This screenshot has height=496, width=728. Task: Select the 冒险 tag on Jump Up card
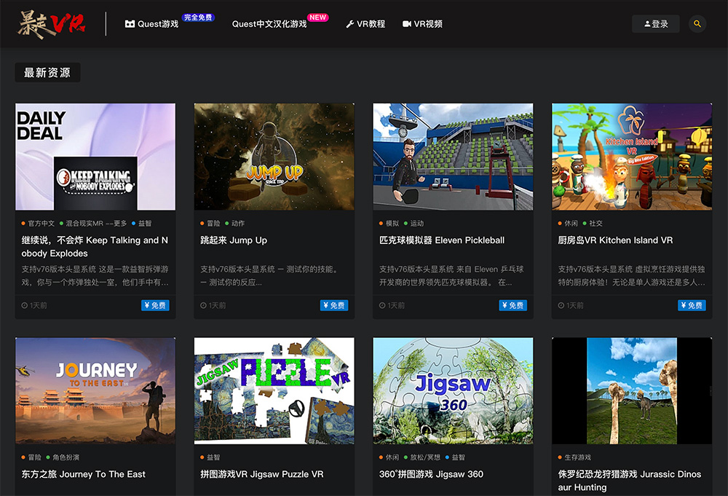tap(210, 224)
